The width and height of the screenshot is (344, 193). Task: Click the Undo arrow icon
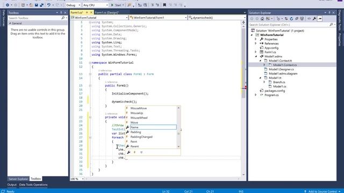tap(49, 5)
